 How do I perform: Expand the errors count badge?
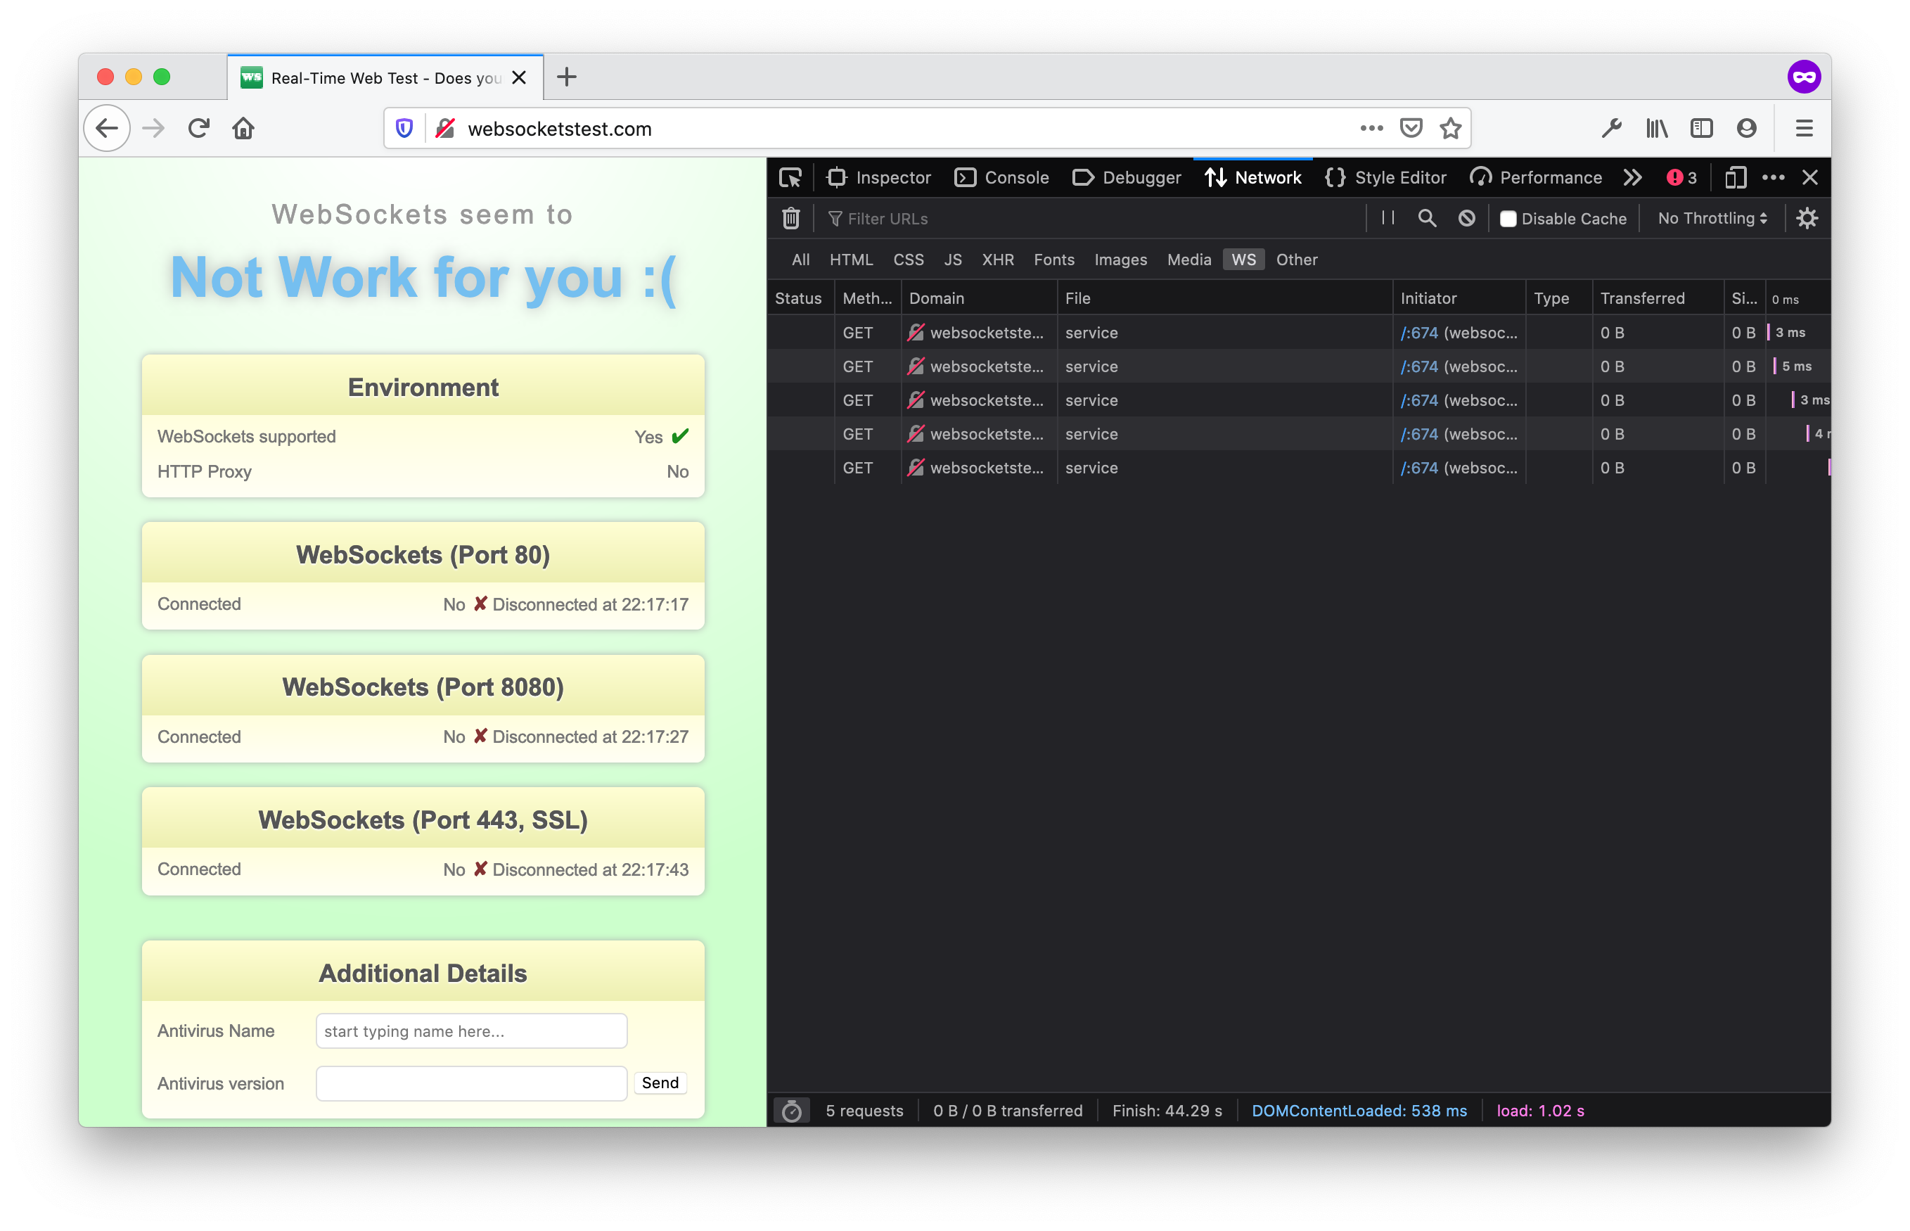1680,177
